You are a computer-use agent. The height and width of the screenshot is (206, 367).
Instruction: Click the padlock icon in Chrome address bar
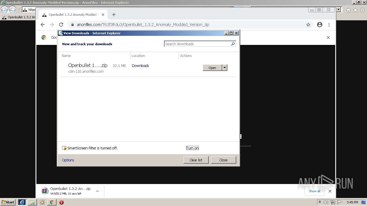[x=72, y=25]
